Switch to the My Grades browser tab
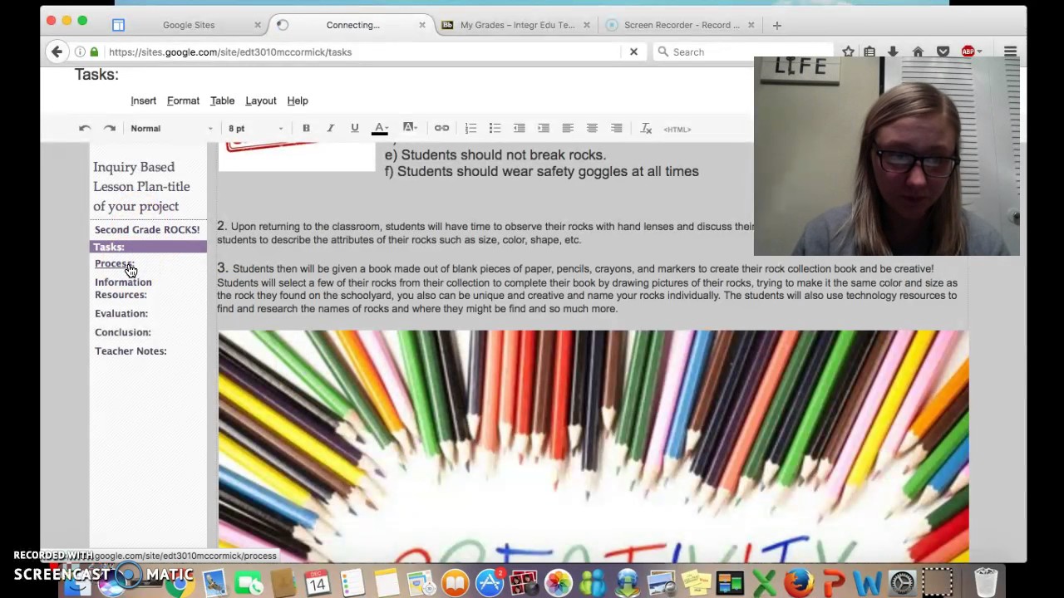1064x598 pixels. [x=517, y=25]
